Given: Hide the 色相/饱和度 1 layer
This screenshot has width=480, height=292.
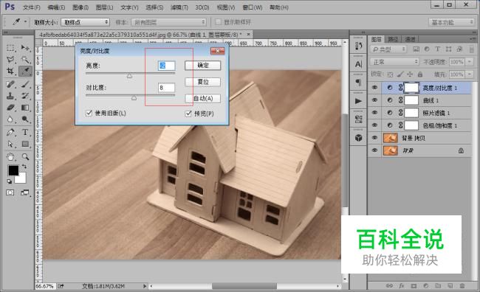Looking at the screenshot, I should [x=374, y=125].
